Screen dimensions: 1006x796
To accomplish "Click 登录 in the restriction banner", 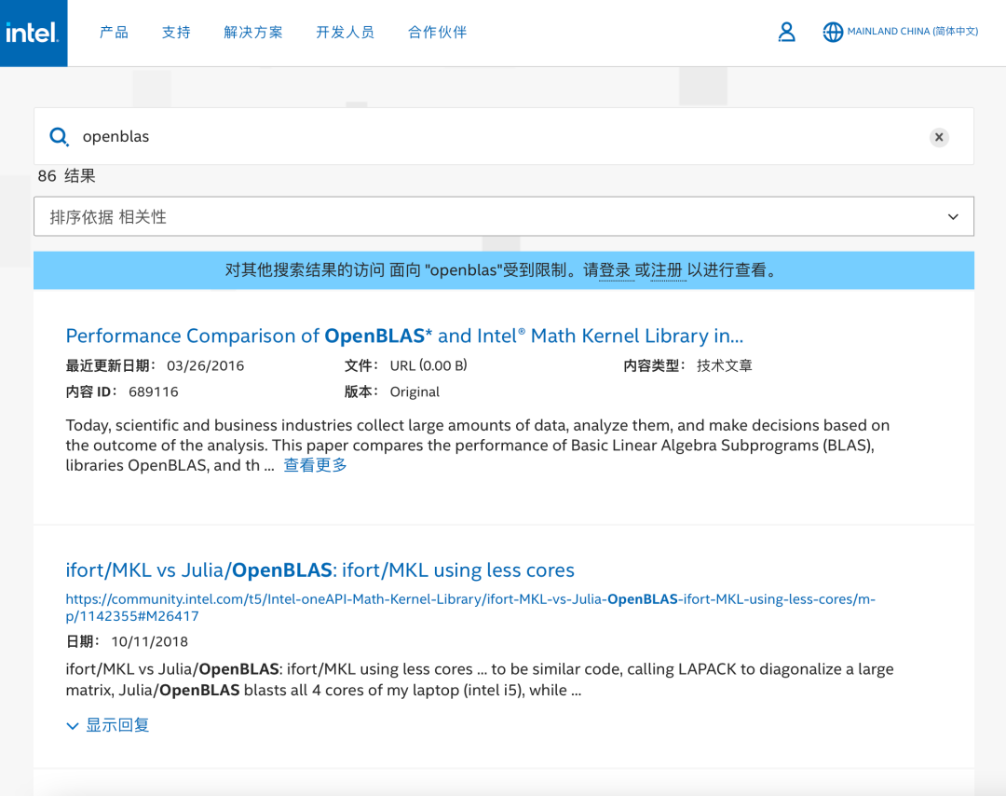I will tap(616, 270).
